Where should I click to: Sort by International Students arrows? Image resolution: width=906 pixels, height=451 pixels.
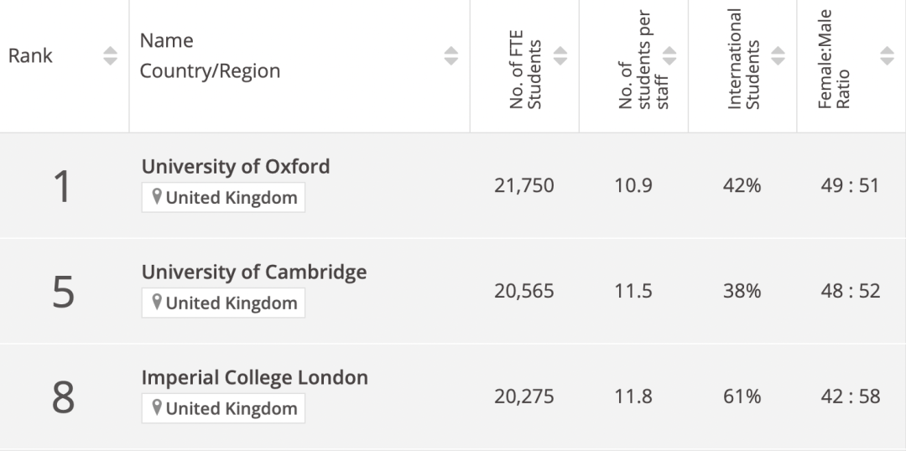click(x=778, y=55)
